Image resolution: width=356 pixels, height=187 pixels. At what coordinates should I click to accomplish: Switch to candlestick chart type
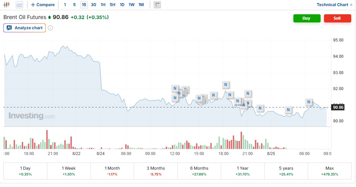[x=6, y=4]
